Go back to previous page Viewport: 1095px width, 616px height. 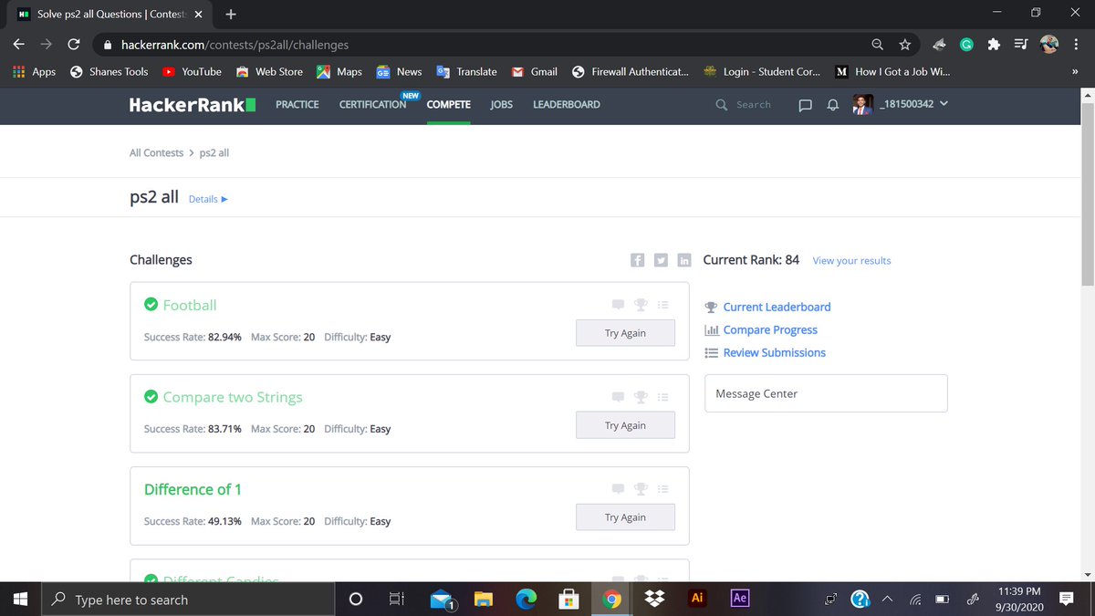coord(19,44)
